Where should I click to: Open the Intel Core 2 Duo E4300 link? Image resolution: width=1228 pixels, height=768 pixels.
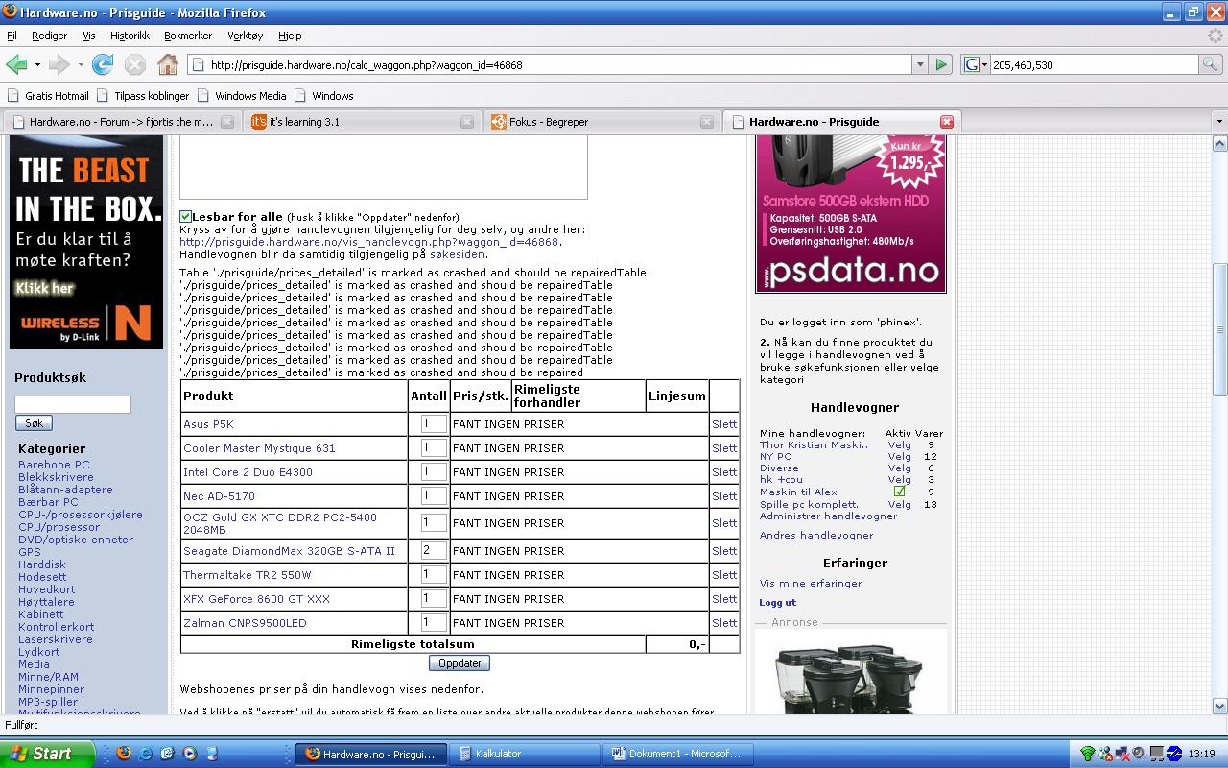[248, 472]
